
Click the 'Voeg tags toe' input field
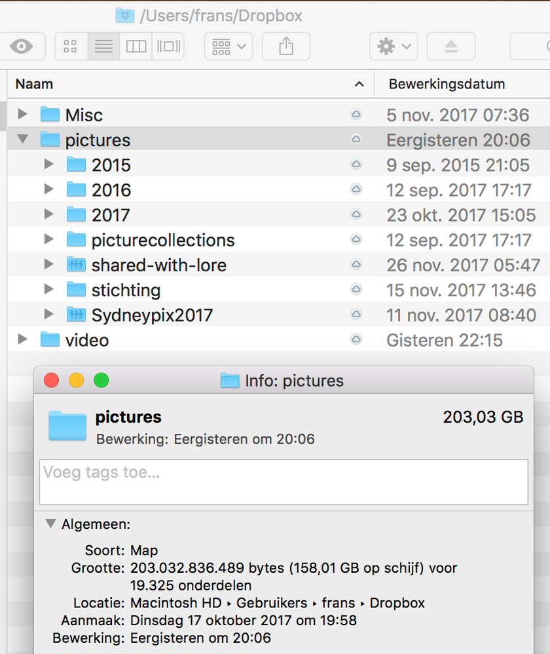[284, 480]
